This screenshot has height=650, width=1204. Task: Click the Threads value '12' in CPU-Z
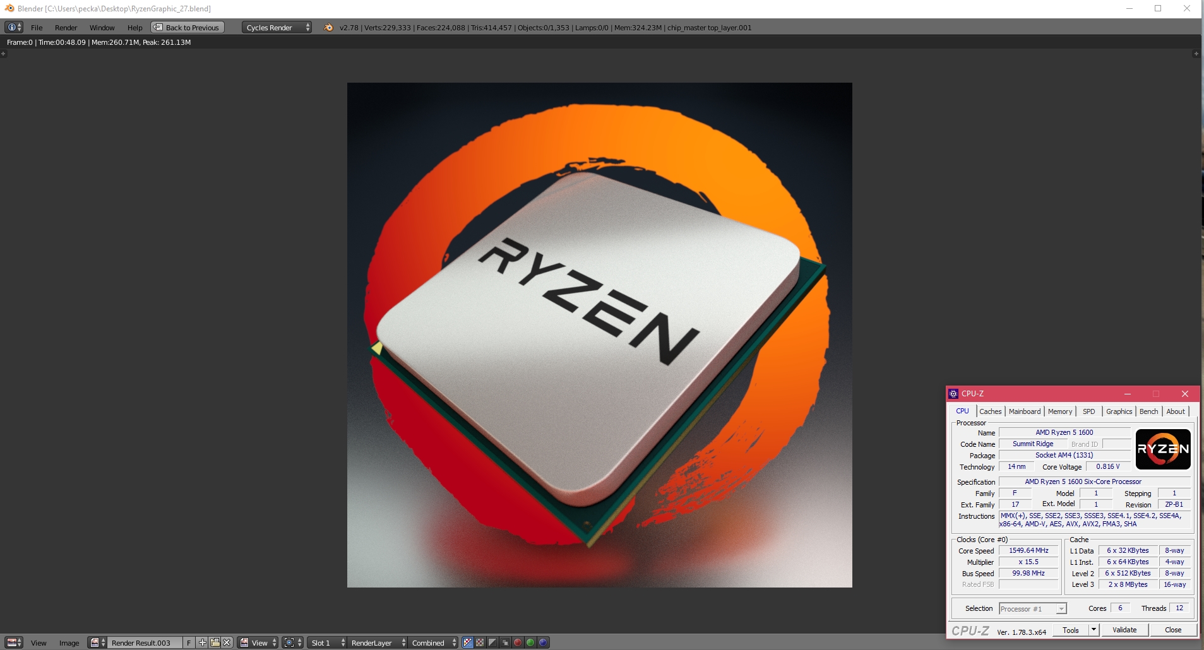pyautogui.click(x=1179, y=608)
